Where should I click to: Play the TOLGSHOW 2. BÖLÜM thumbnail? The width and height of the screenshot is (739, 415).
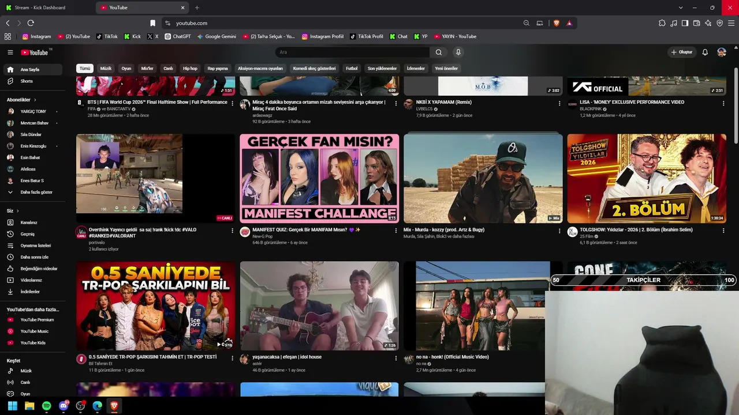coord(647,179)
